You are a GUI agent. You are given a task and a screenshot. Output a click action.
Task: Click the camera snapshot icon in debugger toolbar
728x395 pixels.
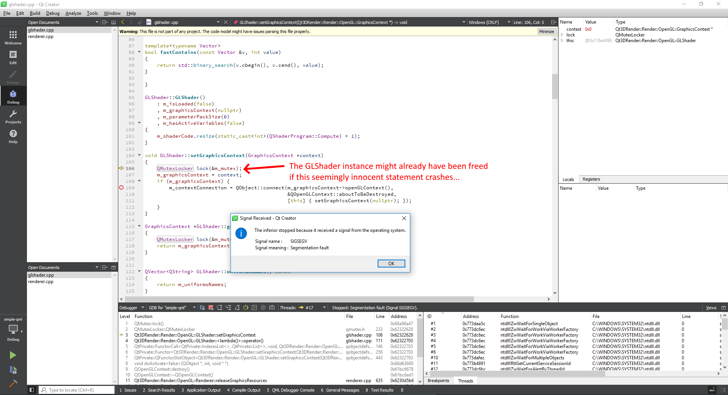coord(272,308)
